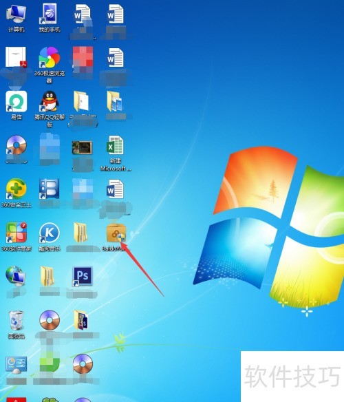
Task: Select the globe-and-monitor network icon
Action: (16, 277)
